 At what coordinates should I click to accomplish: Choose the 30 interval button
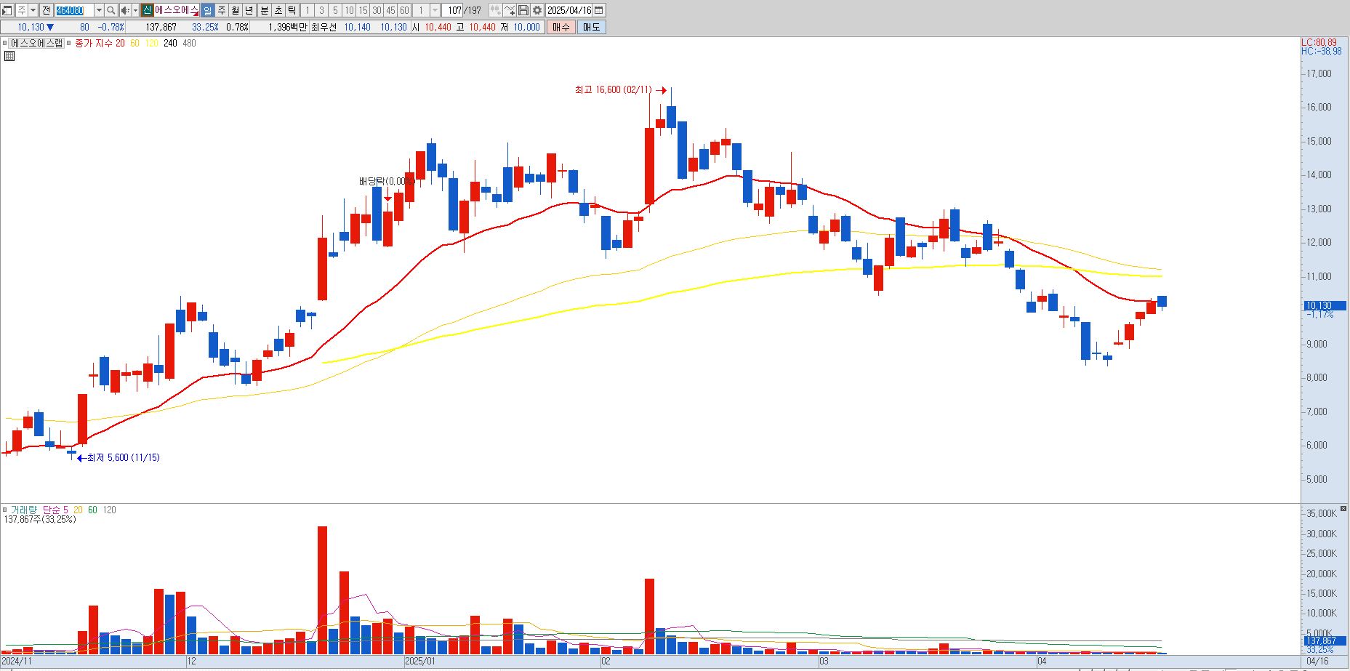(377, 10)
